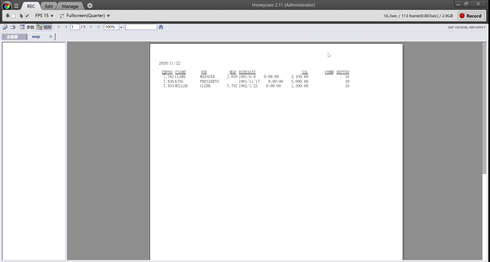Click salary value 5,000.00

pos(300,81)
